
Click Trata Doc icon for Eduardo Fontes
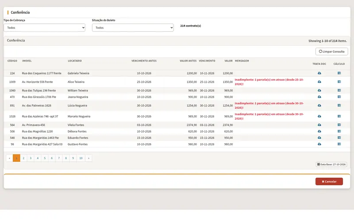[319, 137]
